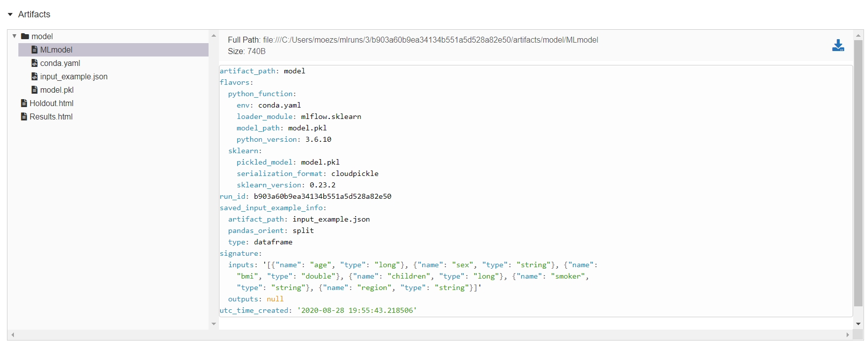Click the model folder icon
The height and width of the screenshot is (345, 868).
25,36
